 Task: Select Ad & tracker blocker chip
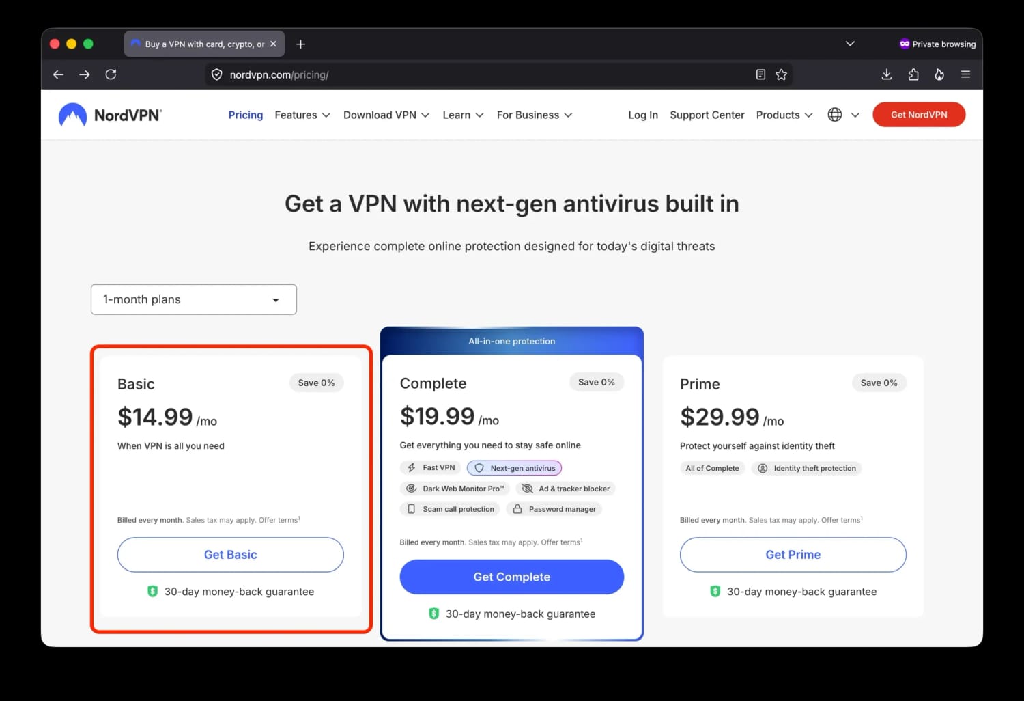click(x=565, y=489)
